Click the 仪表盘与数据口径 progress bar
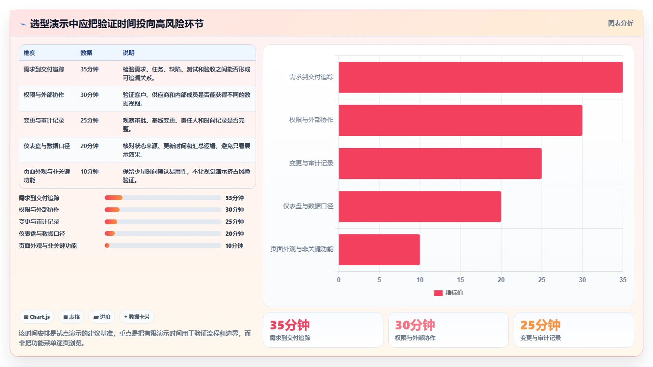Viewport: 653px width, 367px height. pos(163,233)
